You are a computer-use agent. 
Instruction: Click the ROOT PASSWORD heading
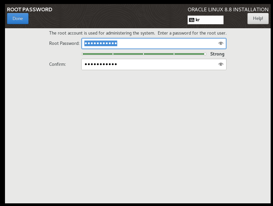pyautogui.click(x=30, y=9)
